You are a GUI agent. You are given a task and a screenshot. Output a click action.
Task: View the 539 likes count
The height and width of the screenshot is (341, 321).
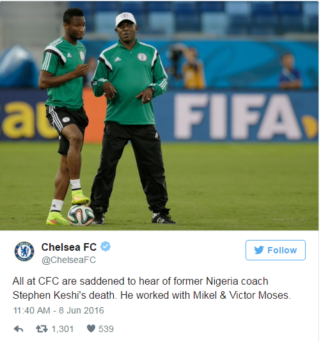(x=106, y=329)
